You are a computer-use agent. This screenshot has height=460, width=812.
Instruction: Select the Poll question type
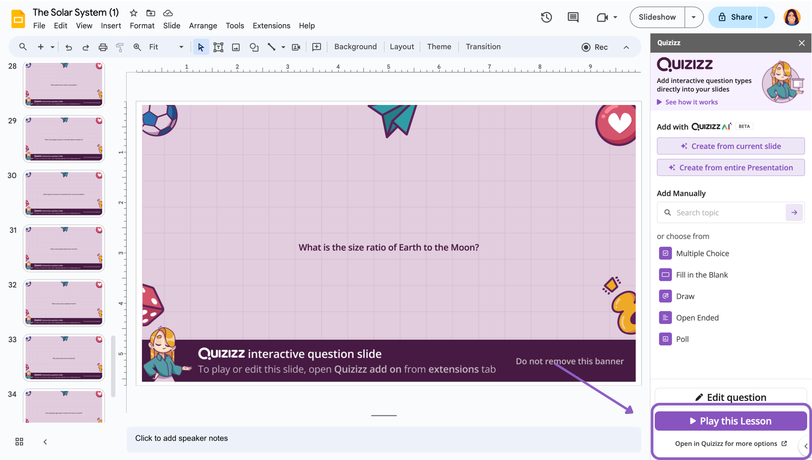pyautogui.click(x=673, y=339)
